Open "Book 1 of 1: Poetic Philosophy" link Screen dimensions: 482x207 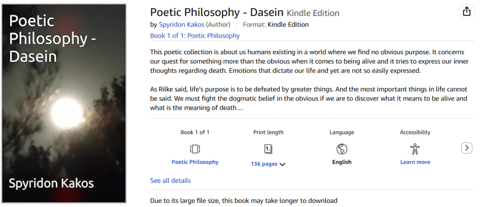195,35
